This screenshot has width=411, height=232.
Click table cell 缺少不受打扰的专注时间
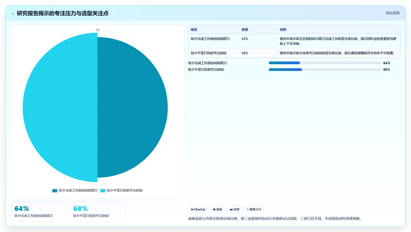(x=209, y=53)
